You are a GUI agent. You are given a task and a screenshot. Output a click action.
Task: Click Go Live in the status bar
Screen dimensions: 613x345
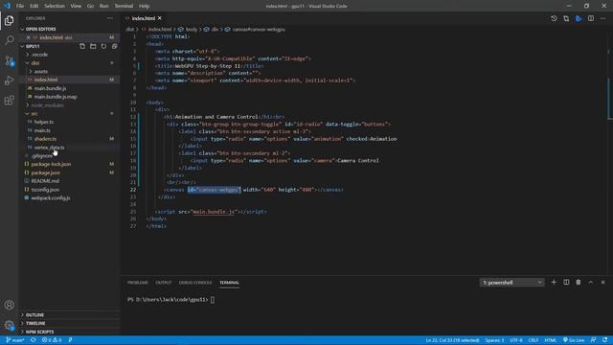click(574, 340)
